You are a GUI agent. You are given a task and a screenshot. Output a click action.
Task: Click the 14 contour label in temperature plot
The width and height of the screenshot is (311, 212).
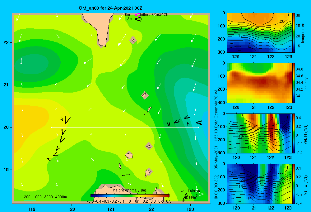point(249,47)
